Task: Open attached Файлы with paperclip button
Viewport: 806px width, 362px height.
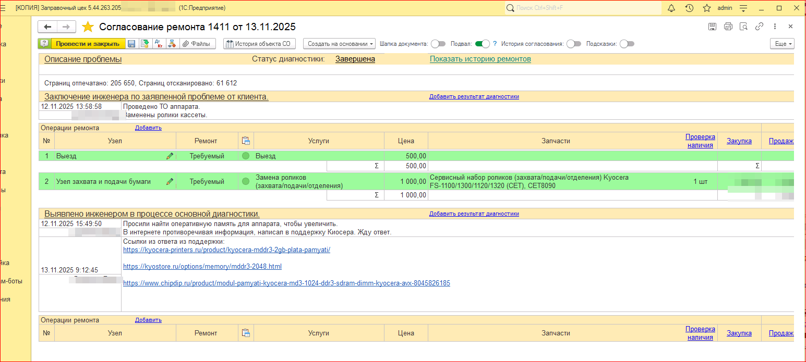Action: click(x=197, y=44)
